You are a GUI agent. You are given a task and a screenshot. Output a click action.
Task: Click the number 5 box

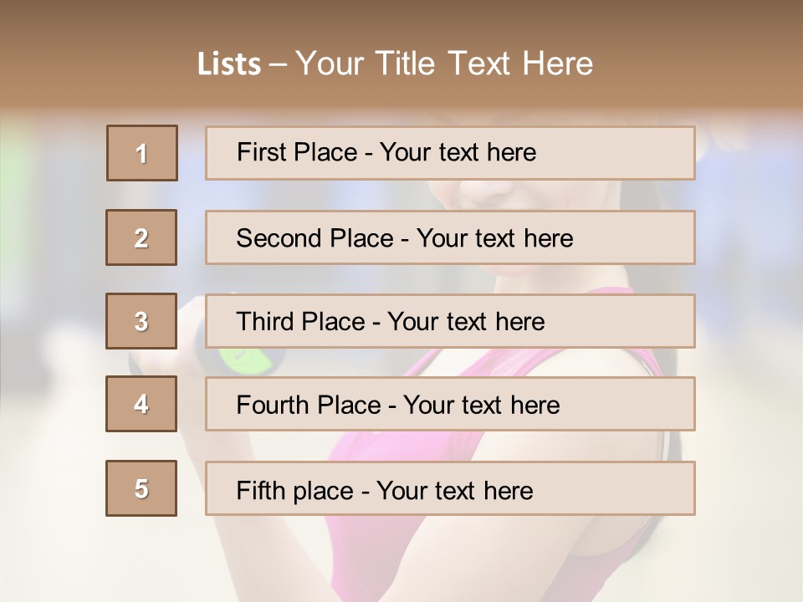(141, 488)
